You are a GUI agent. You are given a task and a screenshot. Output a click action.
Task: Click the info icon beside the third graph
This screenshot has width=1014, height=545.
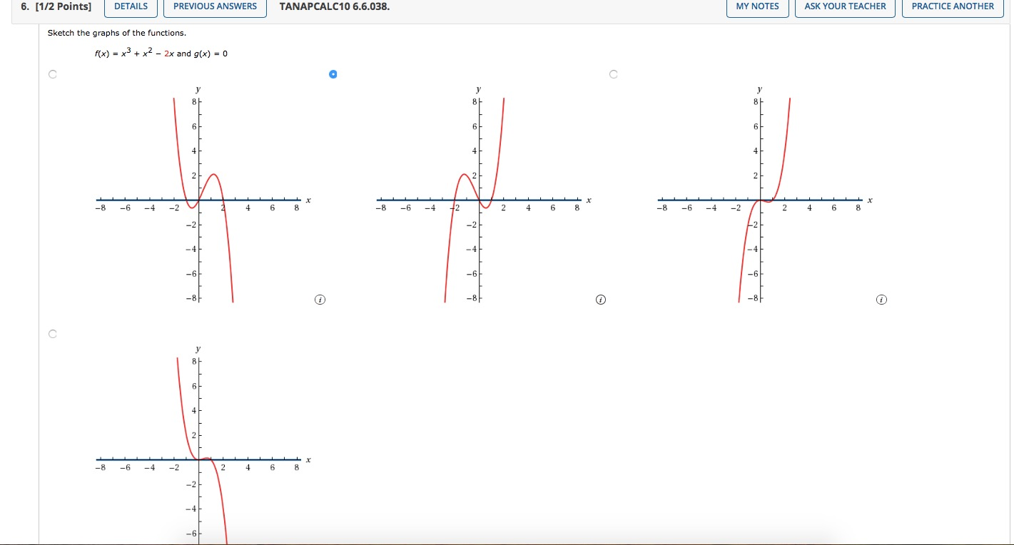tap(881, 300)
